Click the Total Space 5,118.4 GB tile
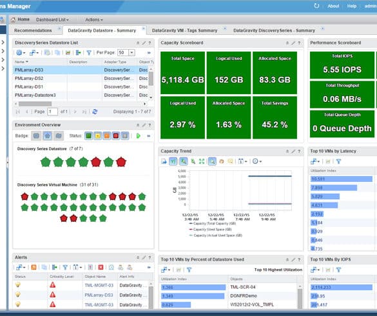 pos(182,73)
